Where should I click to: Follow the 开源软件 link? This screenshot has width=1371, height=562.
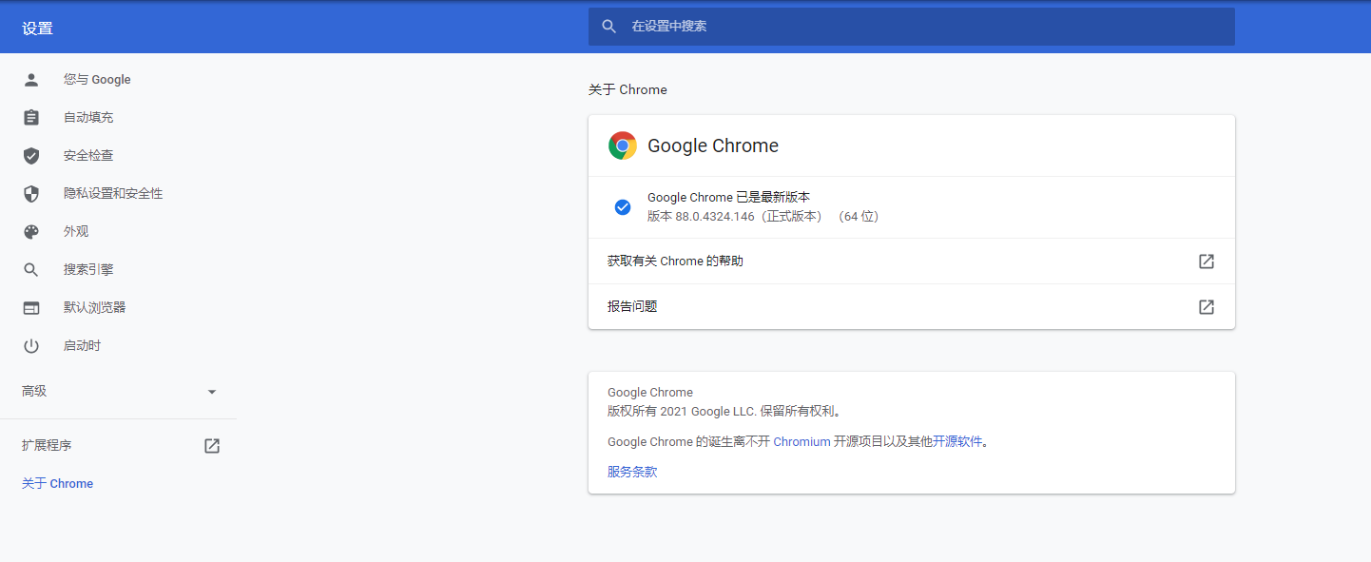tap(956, 442)
